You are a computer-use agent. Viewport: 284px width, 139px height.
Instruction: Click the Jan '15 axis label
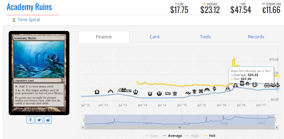coord(182,105)
